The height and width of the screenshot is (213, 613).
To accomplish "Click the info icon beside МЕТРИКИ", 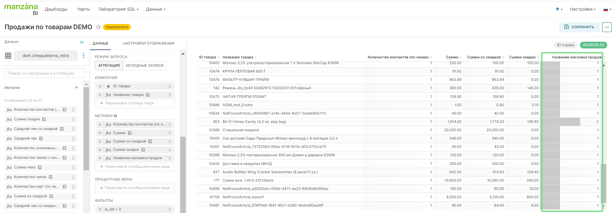I will click(115, 116).
